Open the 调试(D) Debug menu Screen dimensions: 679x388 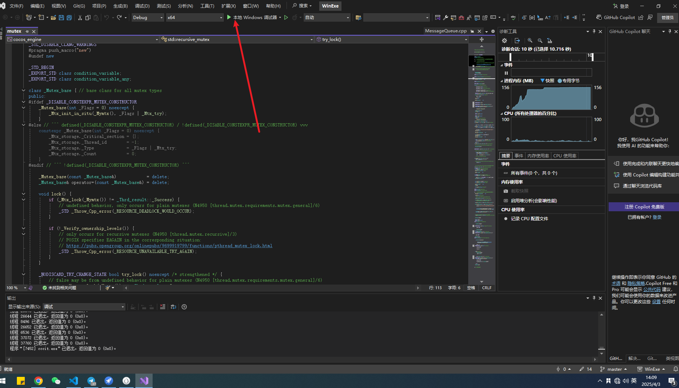click(142, 6)
